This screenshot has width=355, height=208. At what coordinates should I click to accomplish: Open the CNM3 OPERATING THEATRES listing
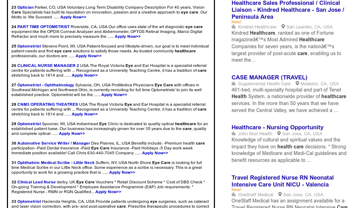(x=47, y=105)
